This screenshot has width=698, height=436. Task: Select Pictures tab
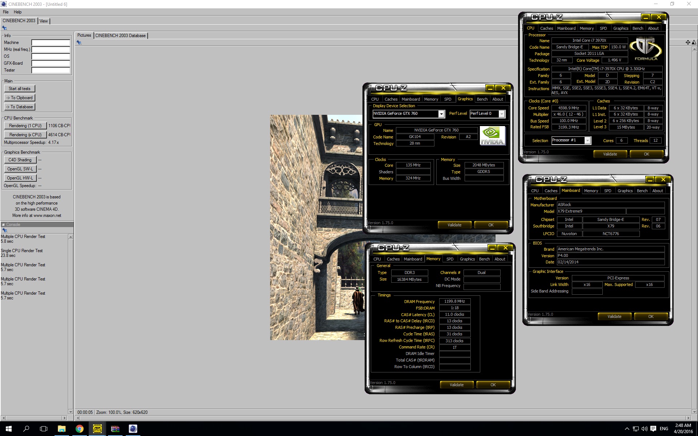coord(84,35)
